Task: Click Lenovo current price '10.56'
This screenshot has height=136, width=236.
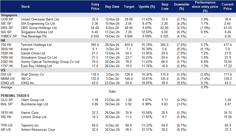Action: [227, 117]
